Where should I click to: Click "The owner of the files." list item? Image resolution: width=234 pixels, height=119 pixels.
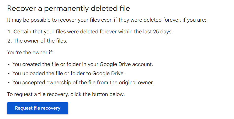point(40,41)
